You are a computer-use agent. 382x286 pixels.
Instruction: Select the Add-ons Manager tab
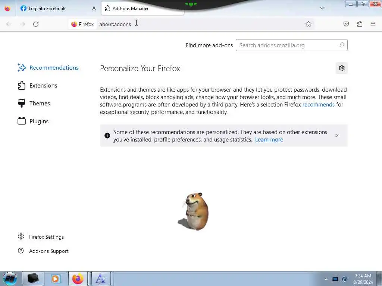point(143,9)
